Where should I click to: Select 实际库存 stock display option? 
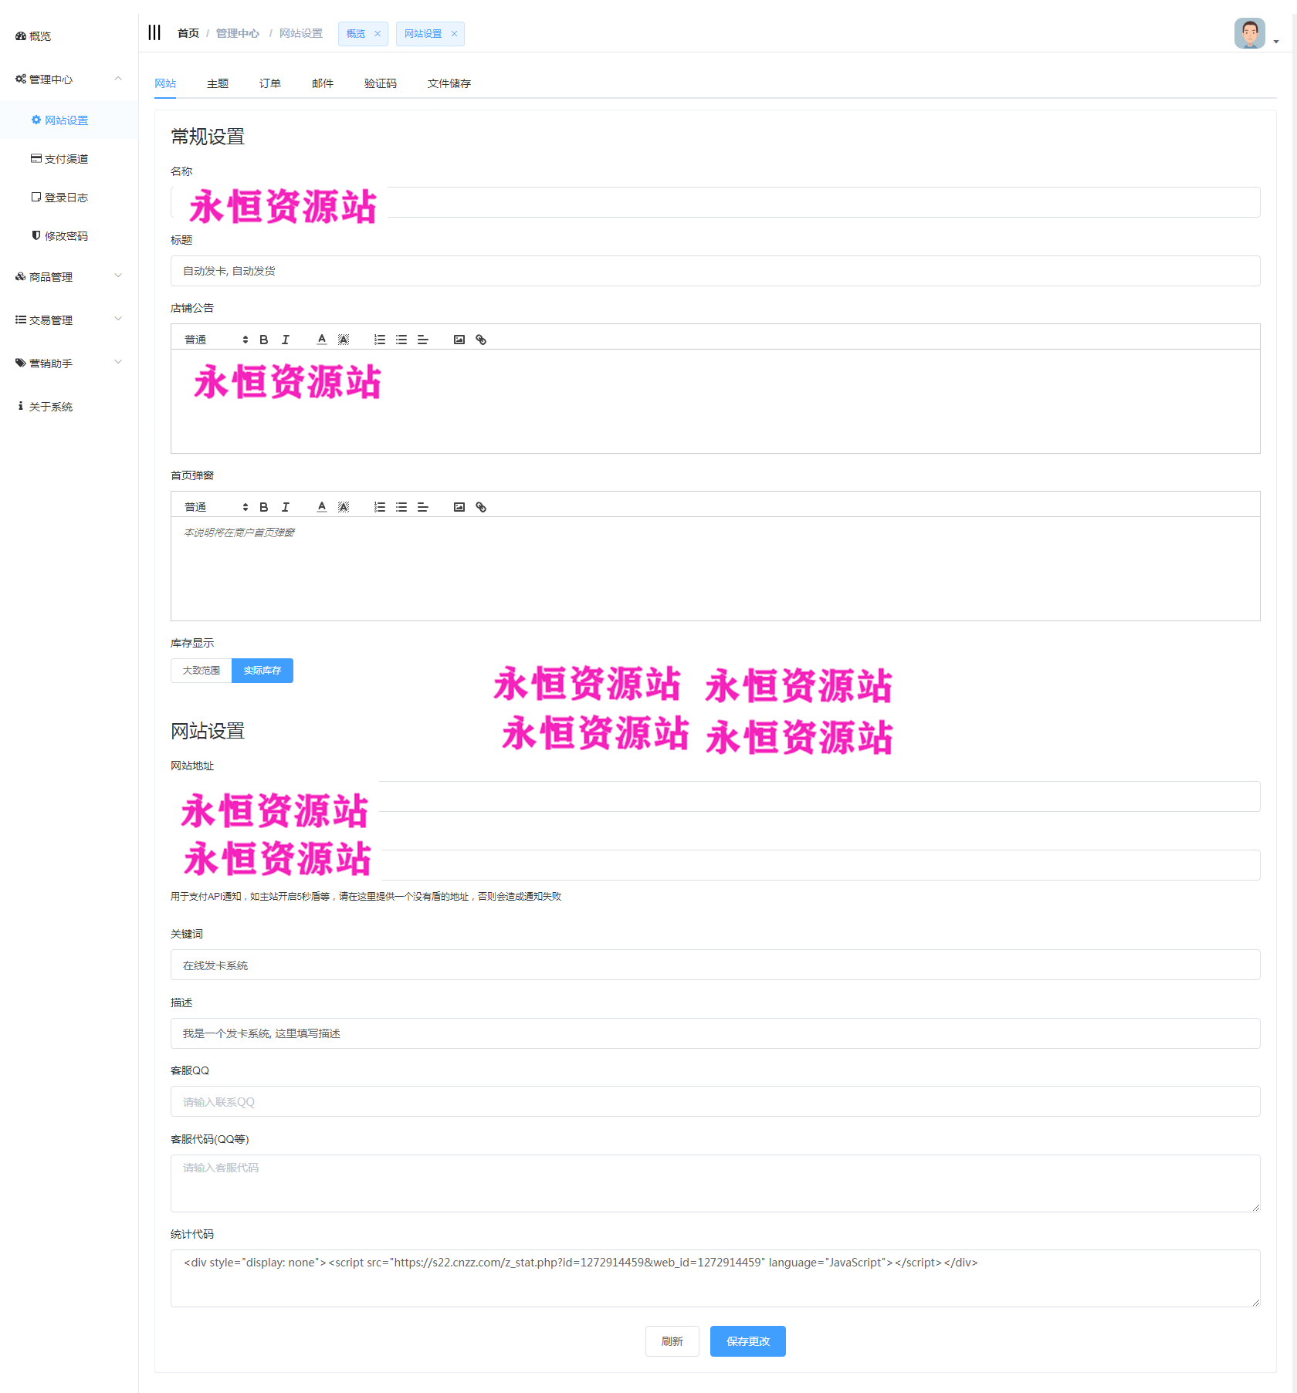point(262,671)
